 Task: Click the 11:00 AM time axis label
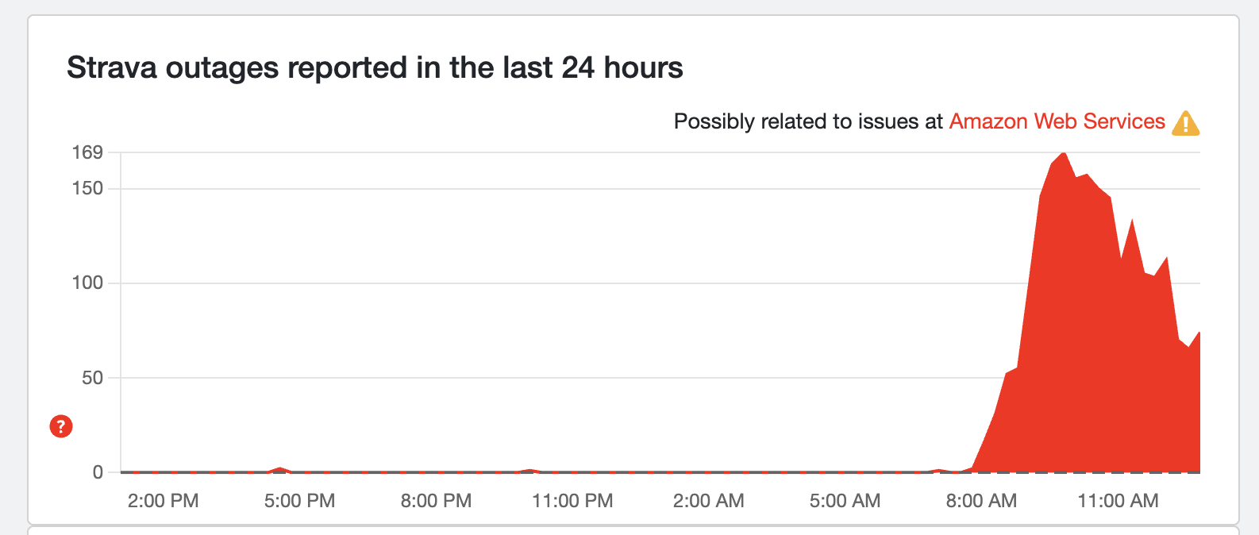(x=1118, y=501)
